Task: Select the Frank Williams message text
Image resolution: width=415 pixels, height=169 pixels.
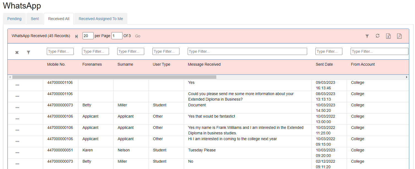Action: click(x=246, y=130)
